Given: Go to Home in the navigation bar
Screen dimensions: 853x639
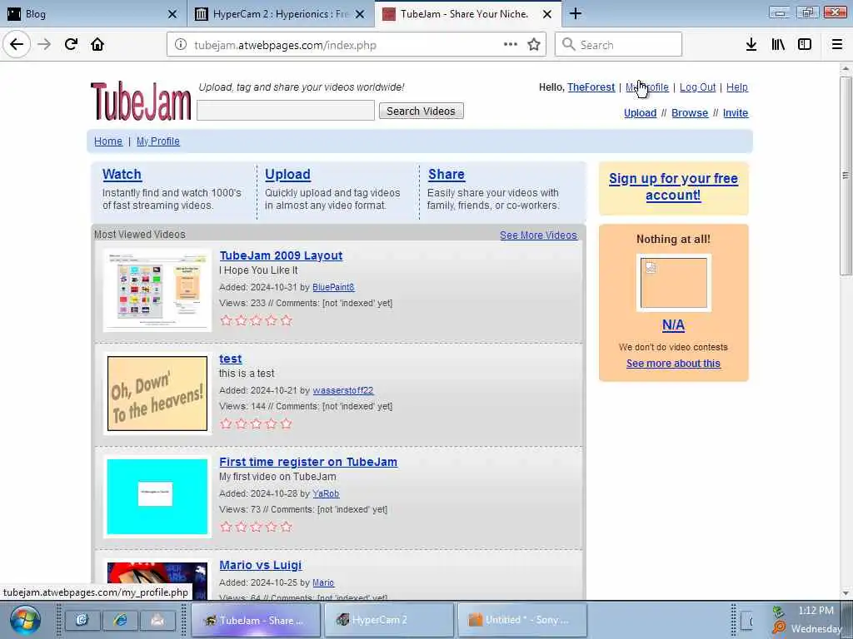Looking at the screenshot, I should [x=108, y=141].
